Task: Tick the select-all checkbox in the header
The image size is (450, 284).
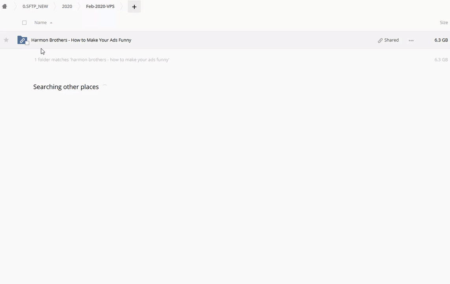Action: click(24, 23)
